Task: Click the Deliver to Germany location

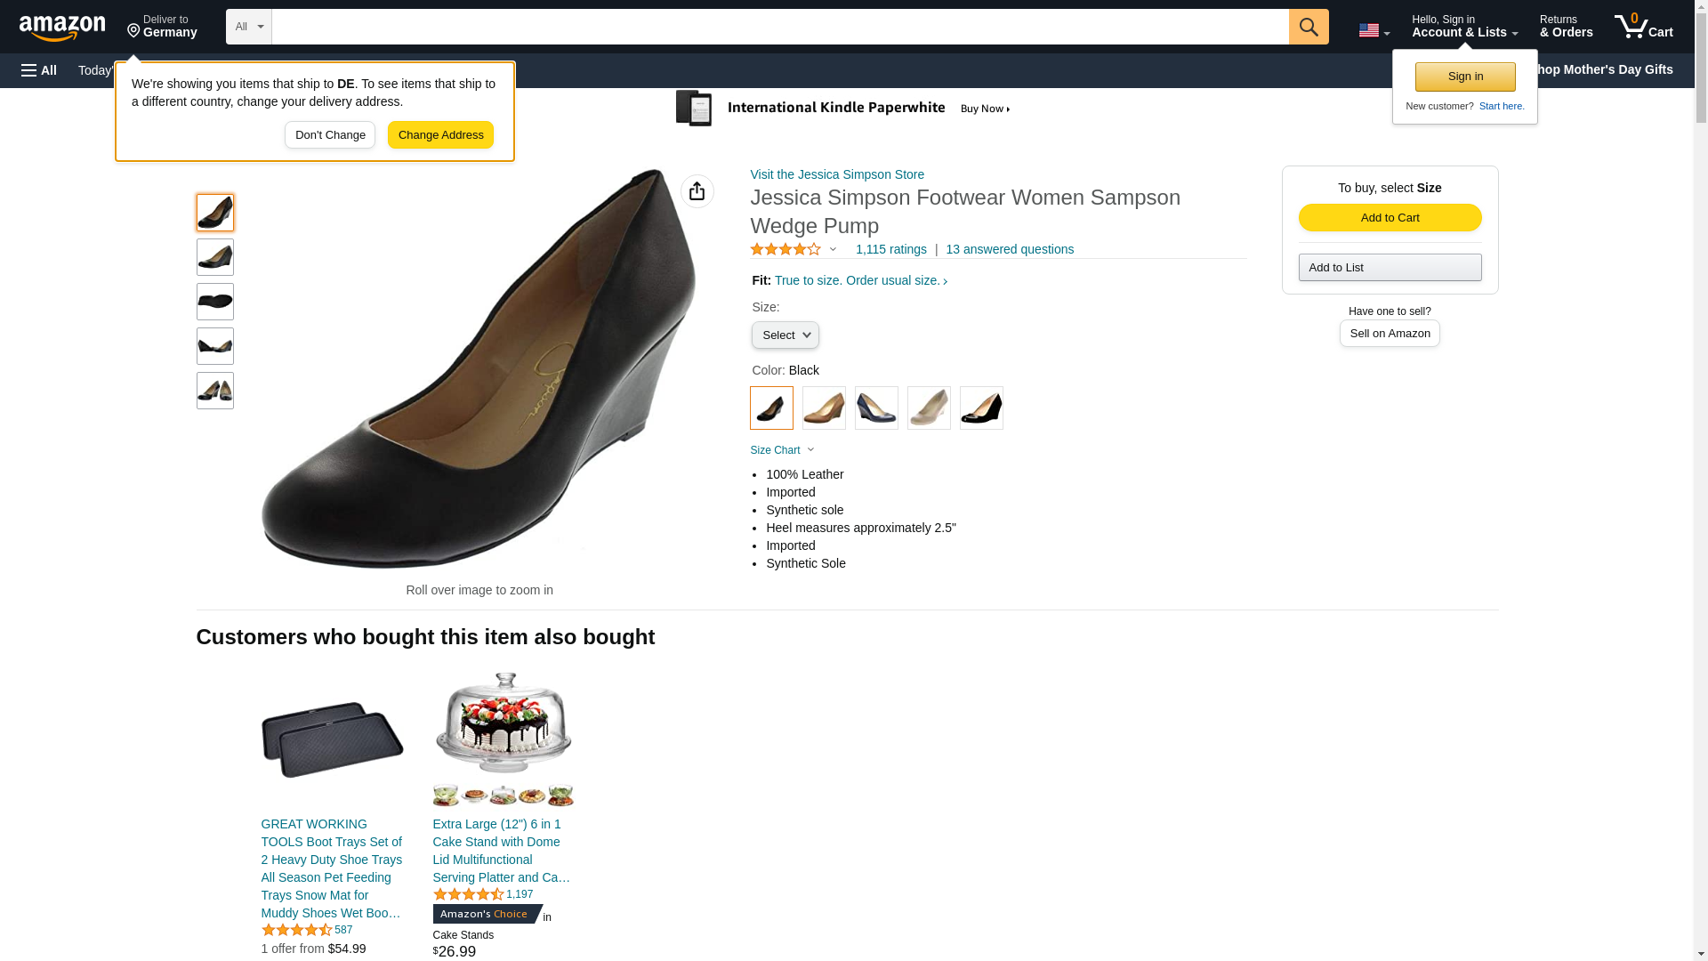Action: 162,27
